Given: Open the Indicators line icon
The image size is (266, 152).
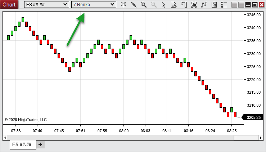Looking at the screenshot, I should tap(204, 5).
